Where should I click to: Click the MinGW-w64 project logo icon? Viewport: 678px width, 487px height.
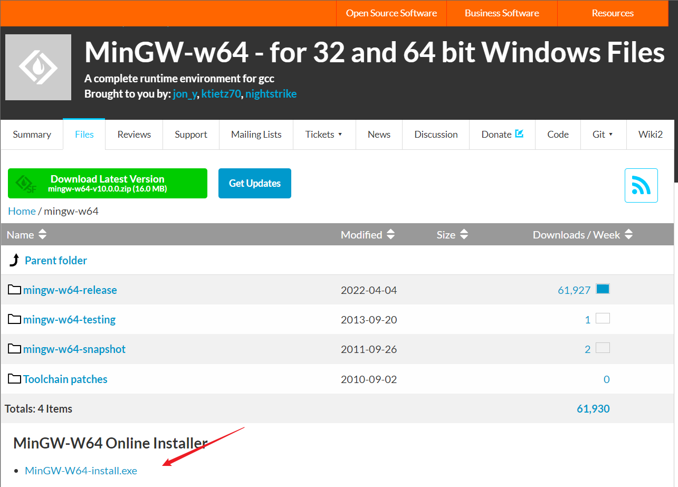point(38,67)
